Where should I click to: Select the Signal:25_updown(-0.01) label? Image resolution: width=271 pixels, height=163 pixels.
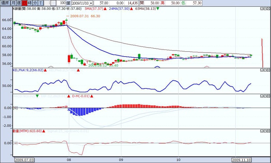coord(68,131)
